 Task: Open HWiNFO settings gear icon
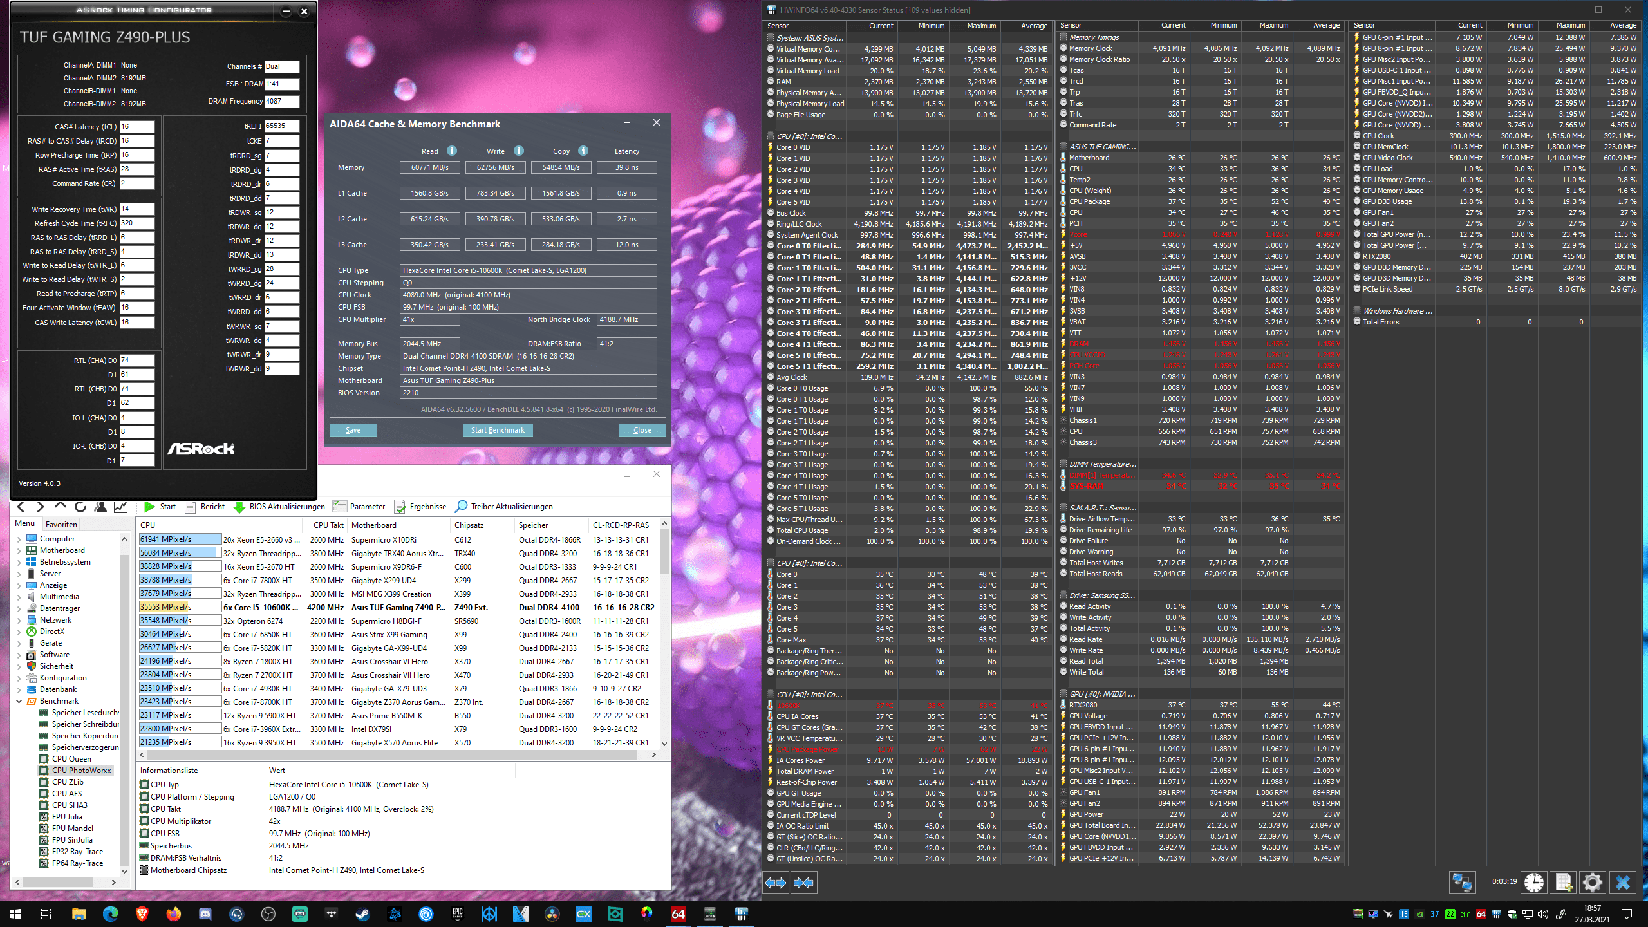click(1593, 882)
